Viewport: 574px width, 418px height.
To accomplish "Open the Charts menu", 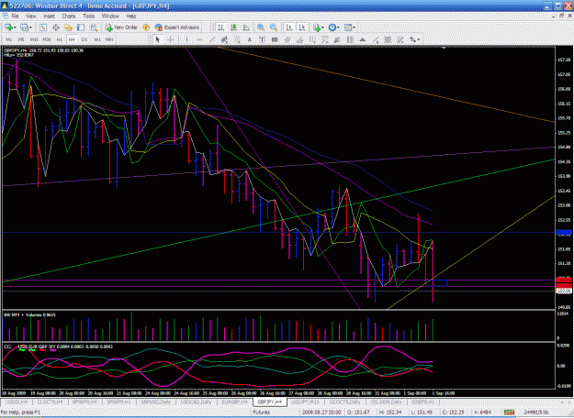I will coord(69,16).
